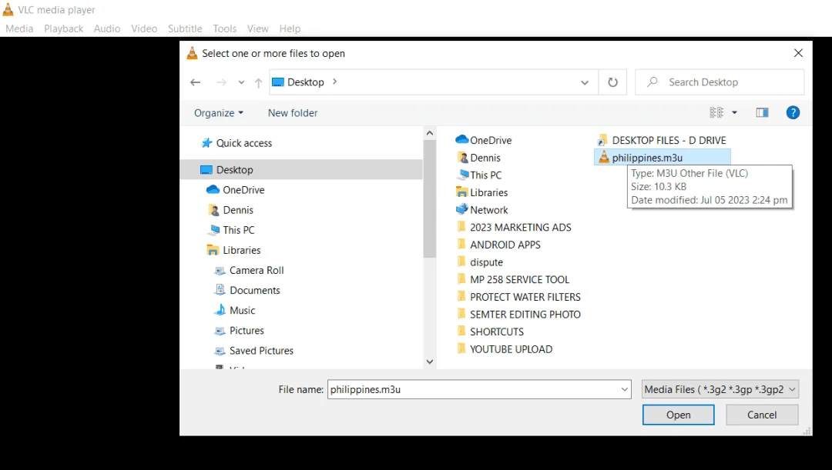Screen dimensions: 832x470
Task: Open the VLC Tools menu
Action: tap(225, 28)
